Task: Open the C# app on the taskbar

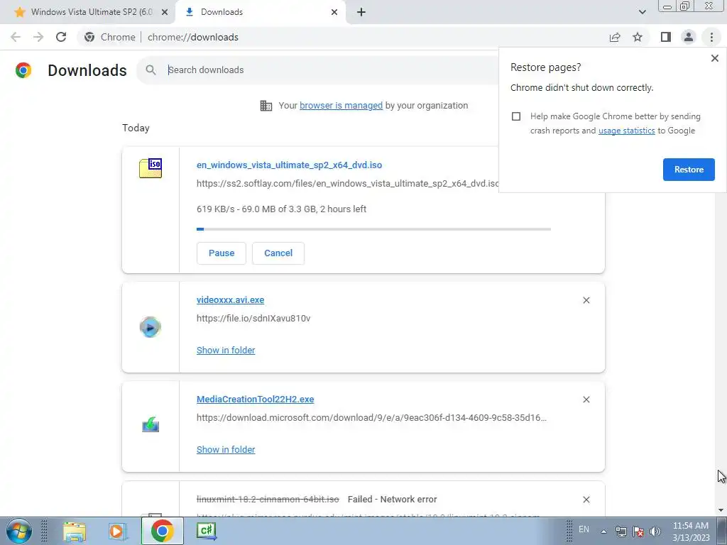Action: coord(207,531)
